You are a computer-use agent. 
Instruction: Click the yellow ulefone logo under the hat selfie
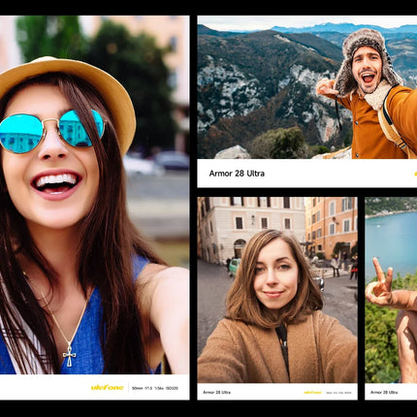point(107,387)
